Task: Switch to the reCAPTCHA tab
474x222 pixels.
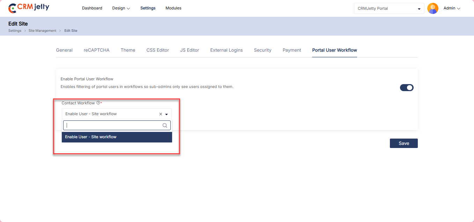Action: (x=96, y=50)
